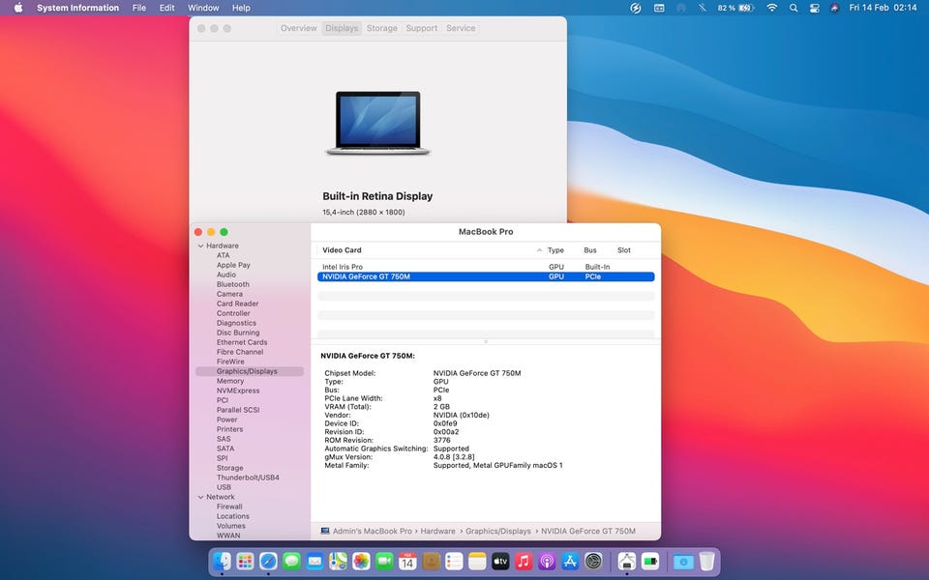Viewport: 929px width, 580px height.
Task: Switch to the Overview tab
Action: pyautogui.click(x=299, y=28)
